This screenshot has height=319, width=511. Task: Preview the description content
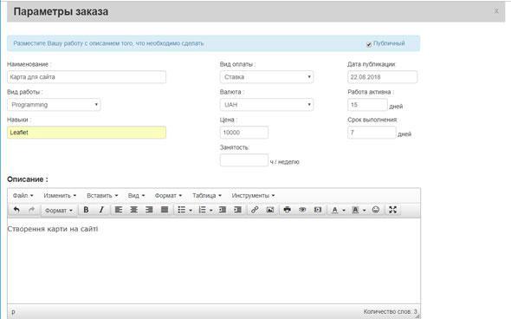pos(302,210)
